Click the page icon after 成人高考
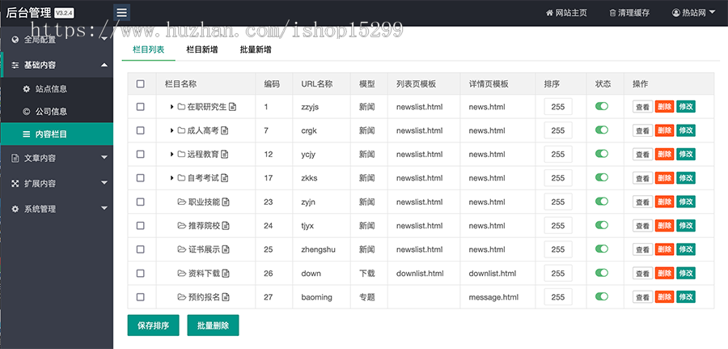This screenshot has height=349, width=728. click(224, 130)
